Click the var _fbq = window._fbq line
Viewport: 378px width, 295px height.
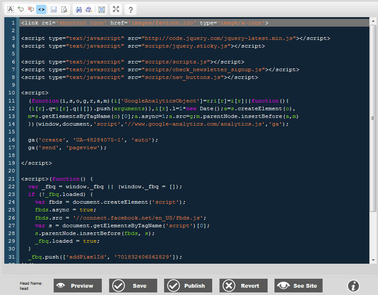(x=105, y=187)
